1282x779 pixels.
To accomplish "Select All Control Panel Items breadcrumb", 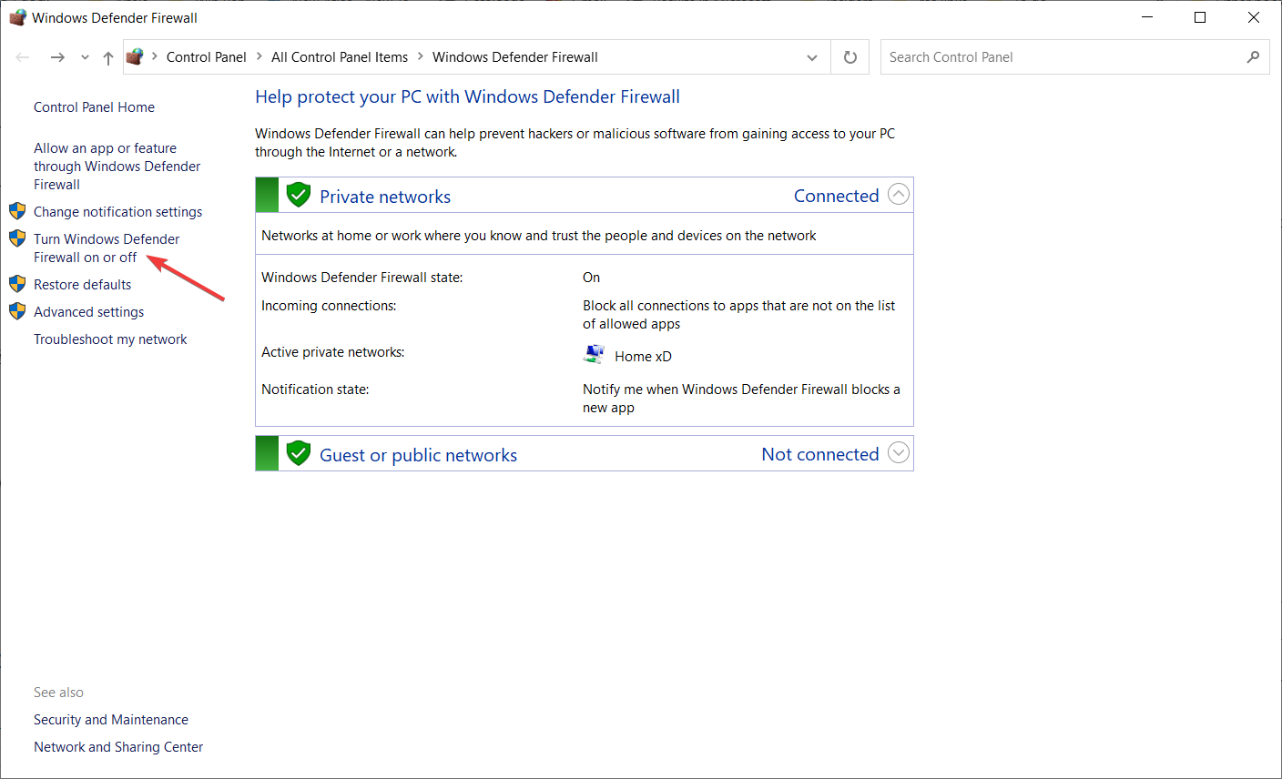I will click(x=340, y=57).
